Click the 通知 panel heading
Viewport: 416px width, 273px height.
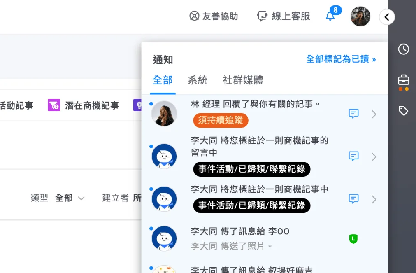(x=163, y=60)
